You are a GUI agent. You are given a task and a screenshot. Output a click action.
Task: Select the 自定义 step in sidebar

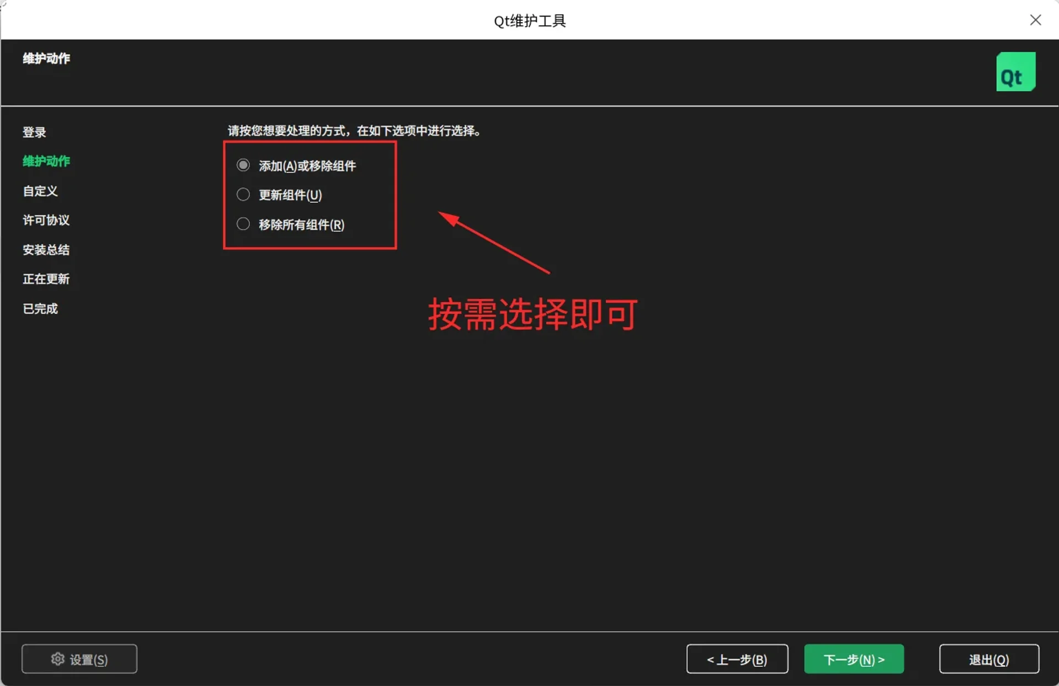39,191
